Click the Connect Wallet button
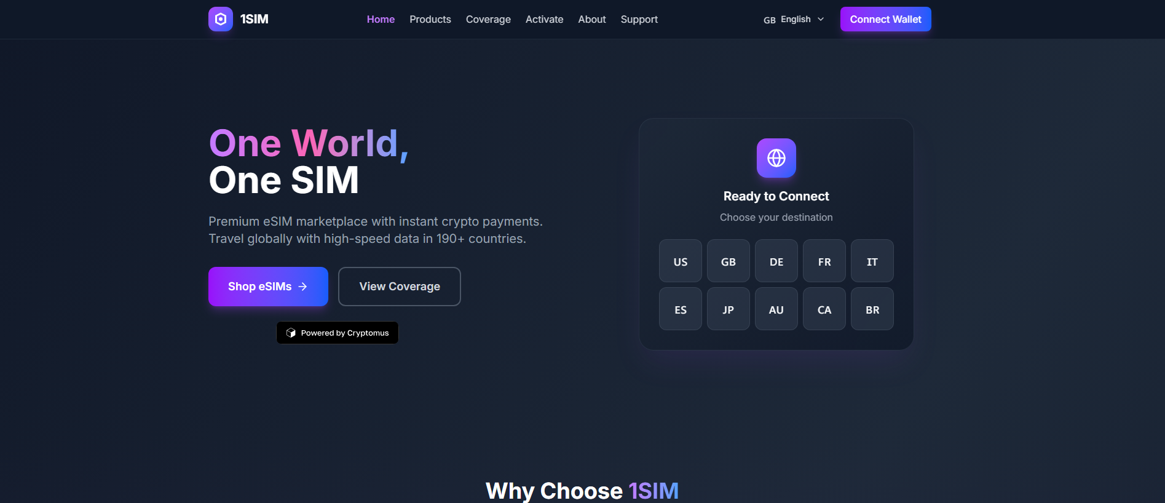The width and height of the screenshot is (1165, 503). [886, 19]
